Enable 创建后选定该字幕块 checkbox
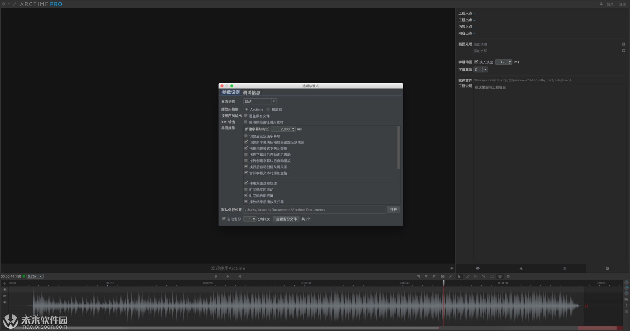The width and height of the screenshot is (630, 331). (246, 136)
